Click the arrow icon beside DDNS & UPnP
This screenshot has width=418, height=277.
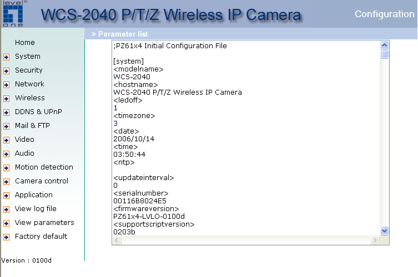coord(7,112)
